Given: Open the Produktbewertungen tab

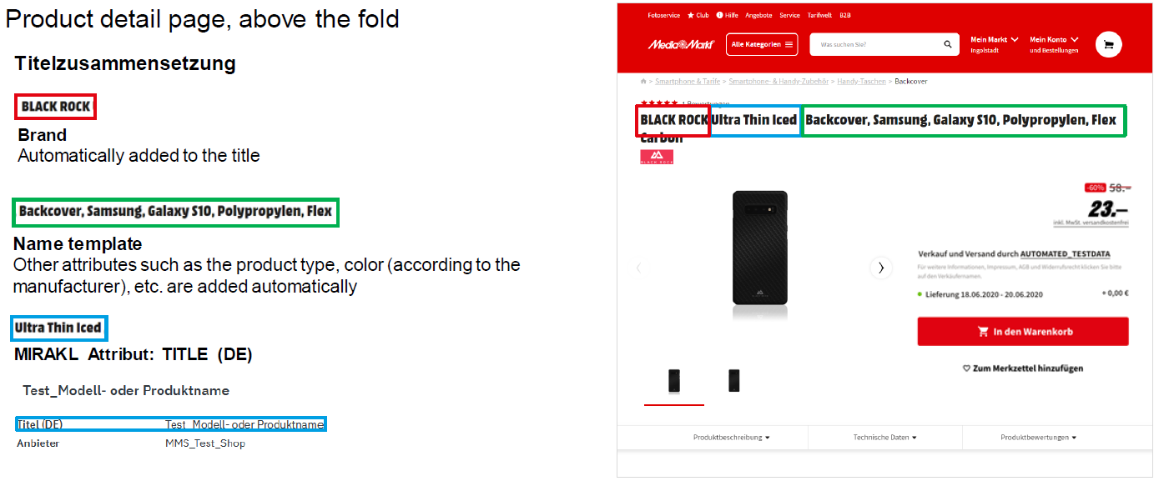Looking at the screenshot, I should click(x=1039, y=437).
